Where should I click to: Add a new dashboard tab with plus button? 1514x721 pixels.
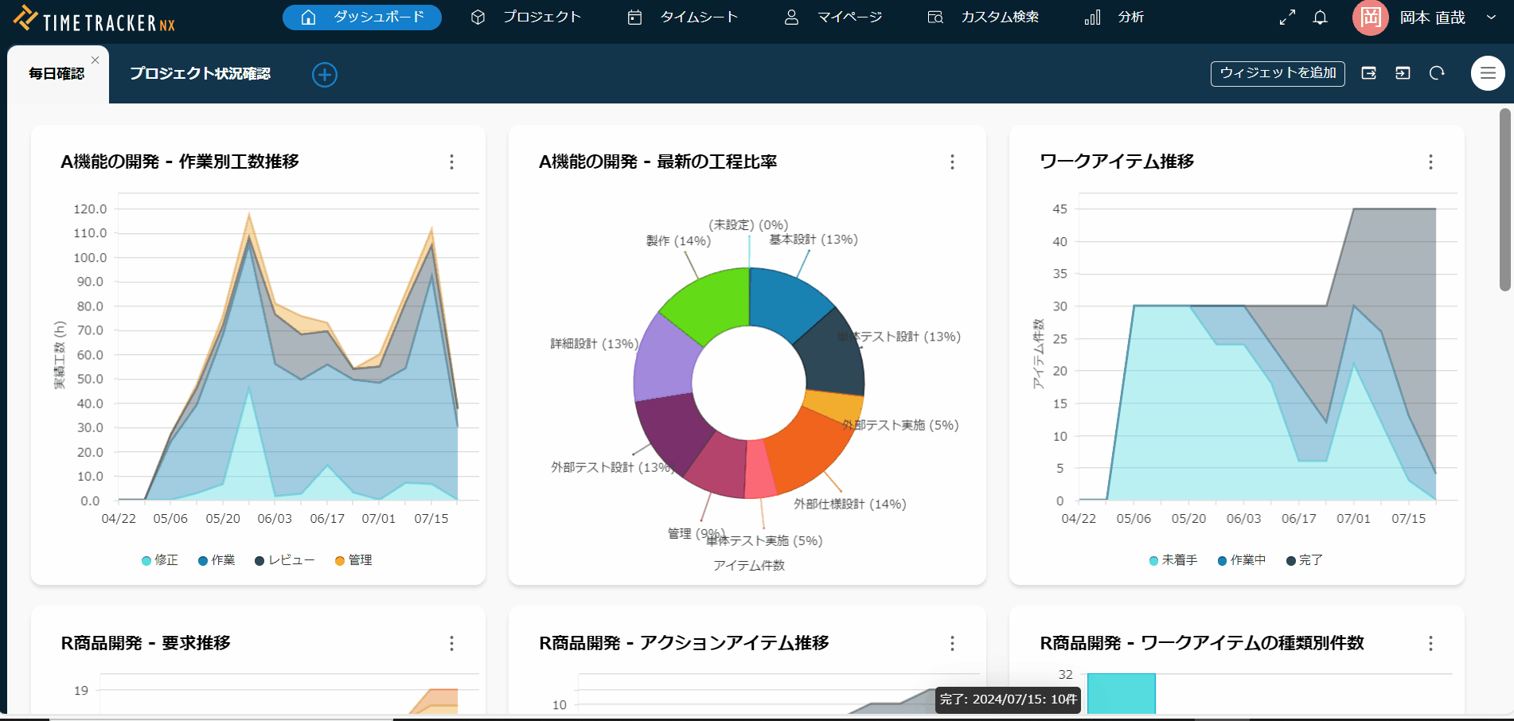tap(324, 74)
